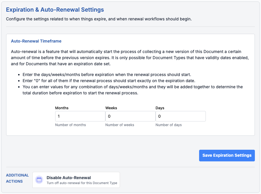Click the calendar icon beside Disable Auto-Renewal
The image size is (261, 194).
click(39, 180)
